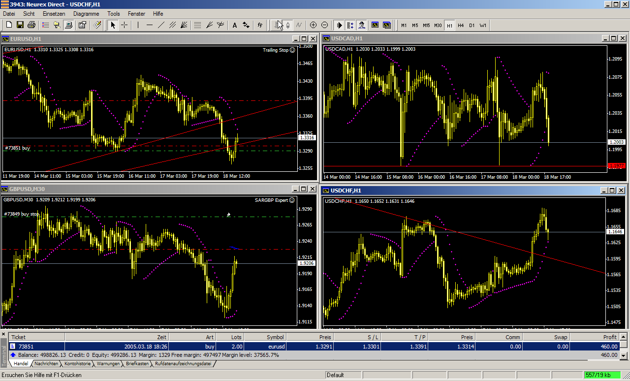Toggle candlestick chart mode
The image size is (630, 381).
pyautogui.click(x=287, y=25)
